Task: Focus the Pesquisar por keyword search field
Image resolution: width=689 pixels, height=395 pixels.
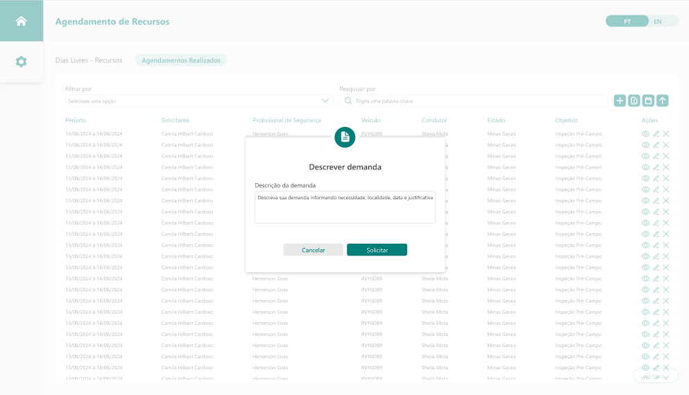Action: [474, 101]
